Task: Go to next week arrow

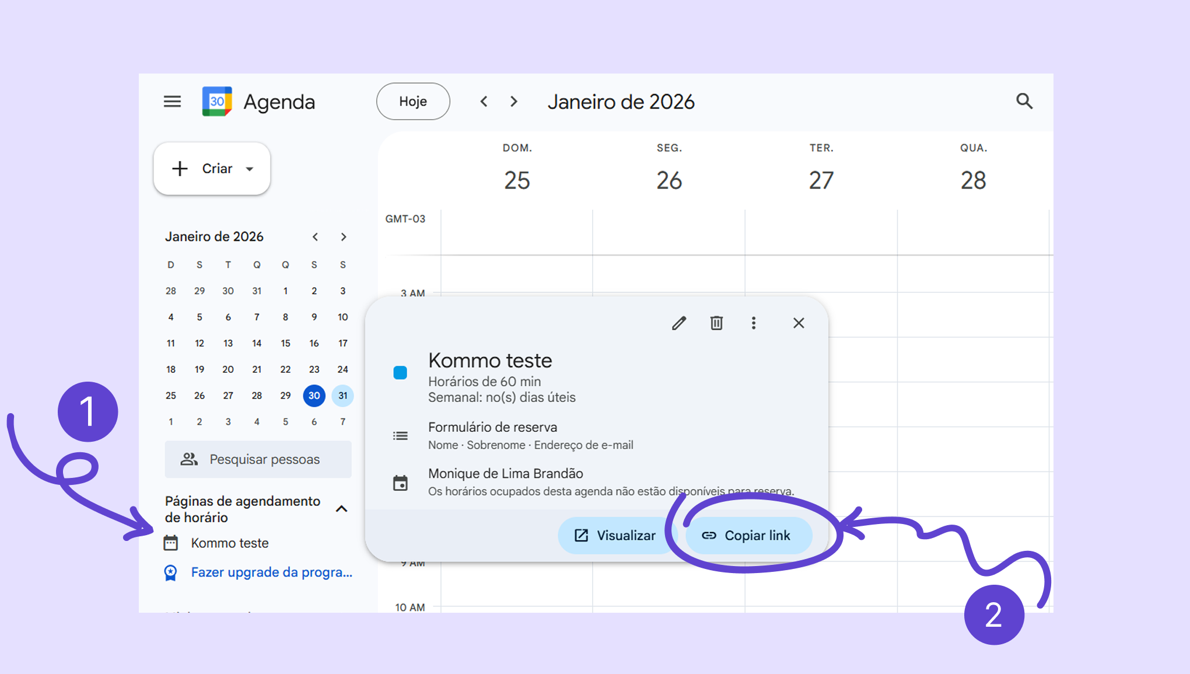Action: pos(513,102)
